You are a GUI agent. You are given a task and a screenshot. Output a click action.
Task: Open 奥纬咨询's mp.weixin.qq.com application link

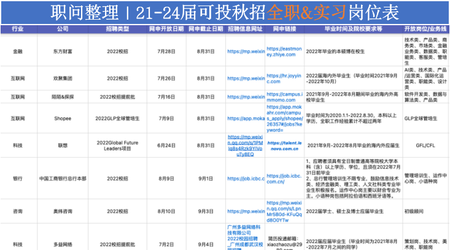[x=284, y=211]
